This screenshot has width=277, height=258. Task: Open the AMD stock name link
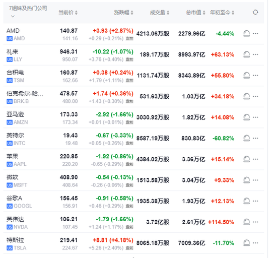coord(13,31)
